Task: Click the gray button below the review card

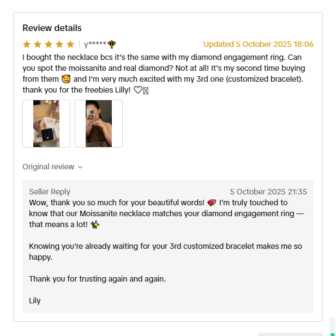Action: point(291,334)
